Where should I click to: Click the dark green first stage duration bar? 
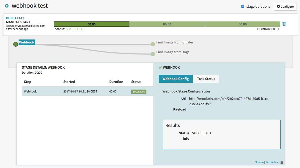tap(91, 24)
